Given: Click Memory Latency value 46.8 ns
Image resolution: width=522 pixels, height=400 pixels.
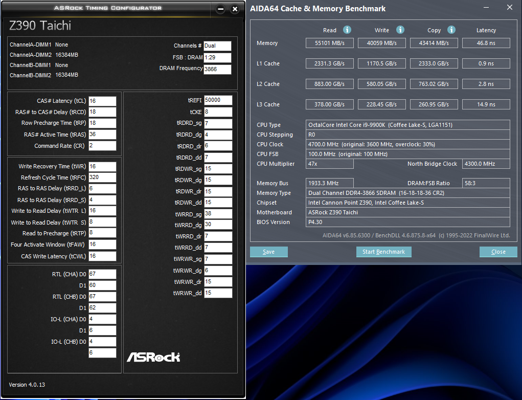Looking at the screenshot, I should [x=486, y=43].
